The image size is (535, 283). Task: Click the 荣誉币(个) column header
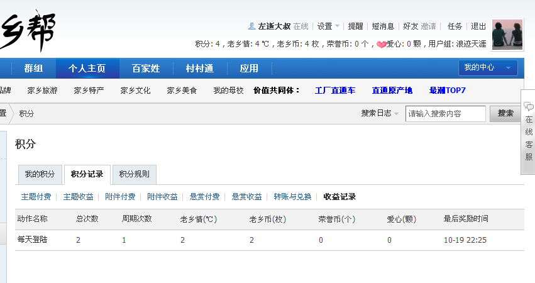coord(337,219)
